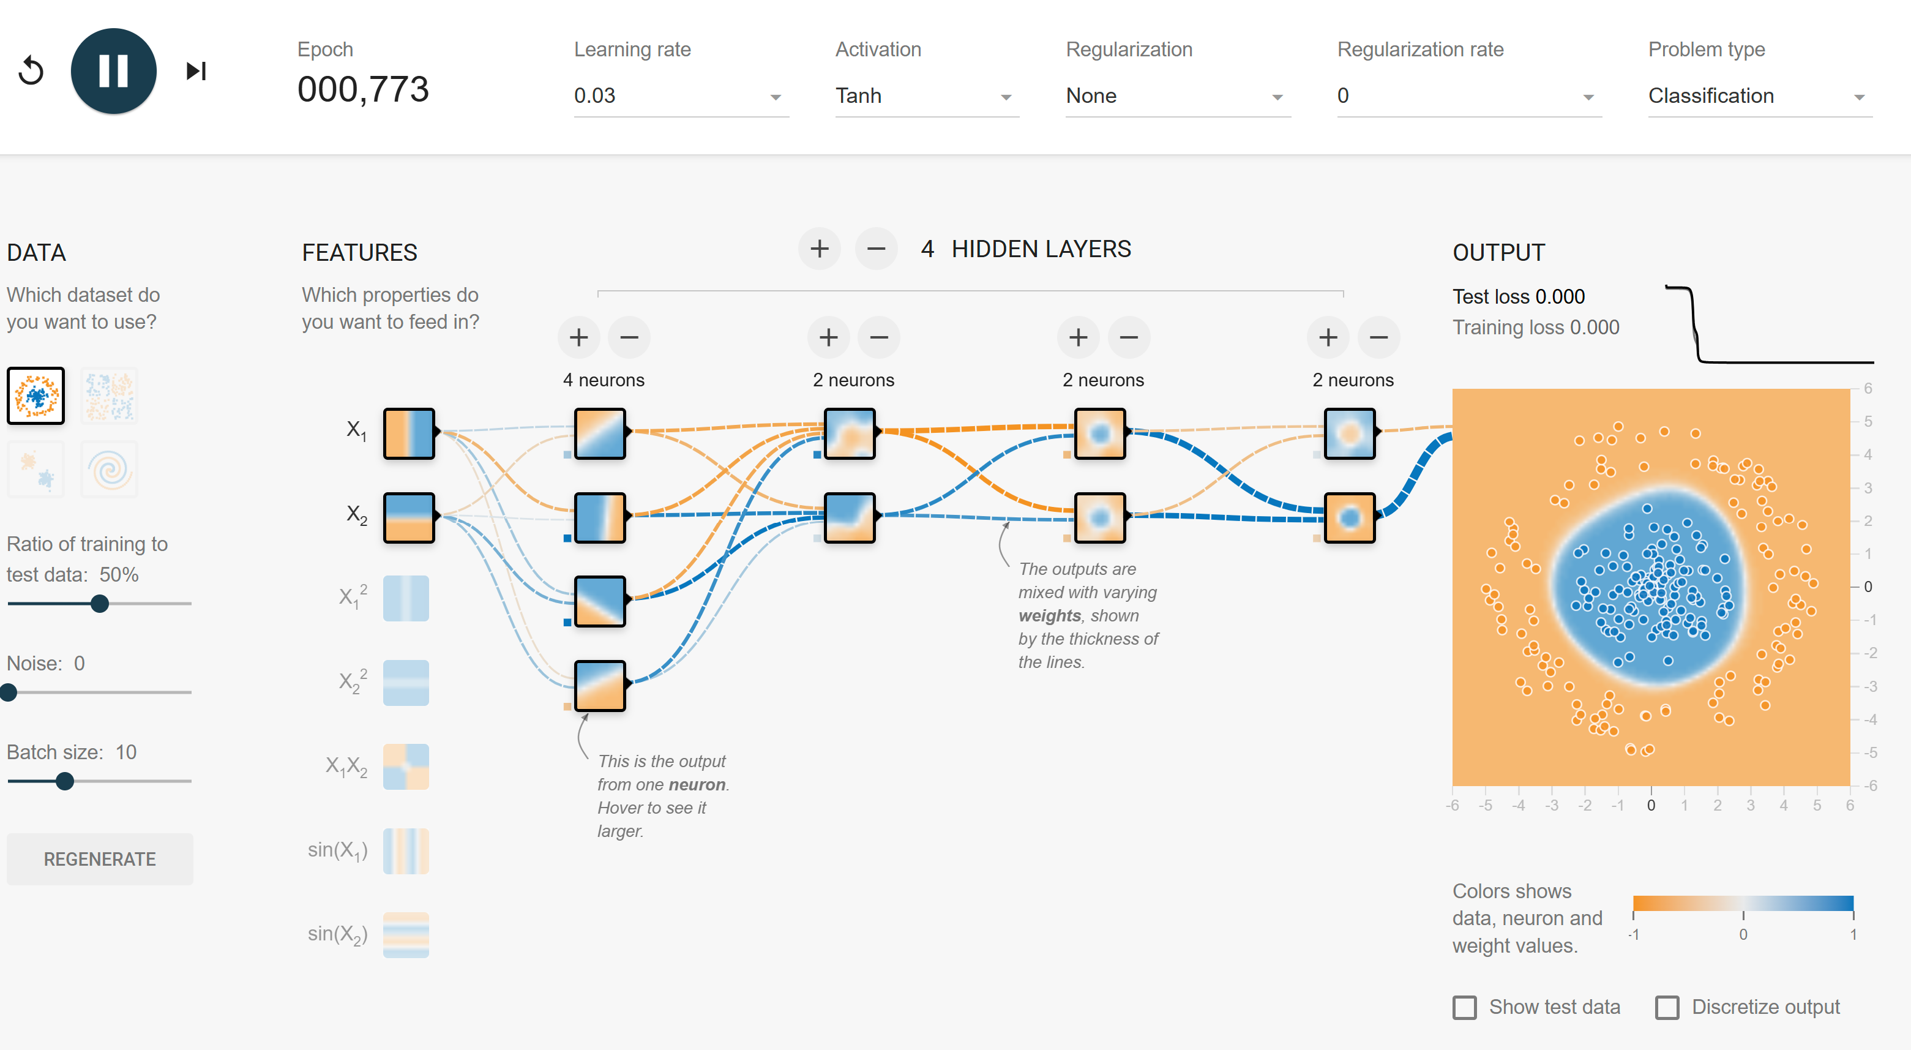Expand the Activation dropdown showing Tanh

pyautogui.click(x=926, y=97)
